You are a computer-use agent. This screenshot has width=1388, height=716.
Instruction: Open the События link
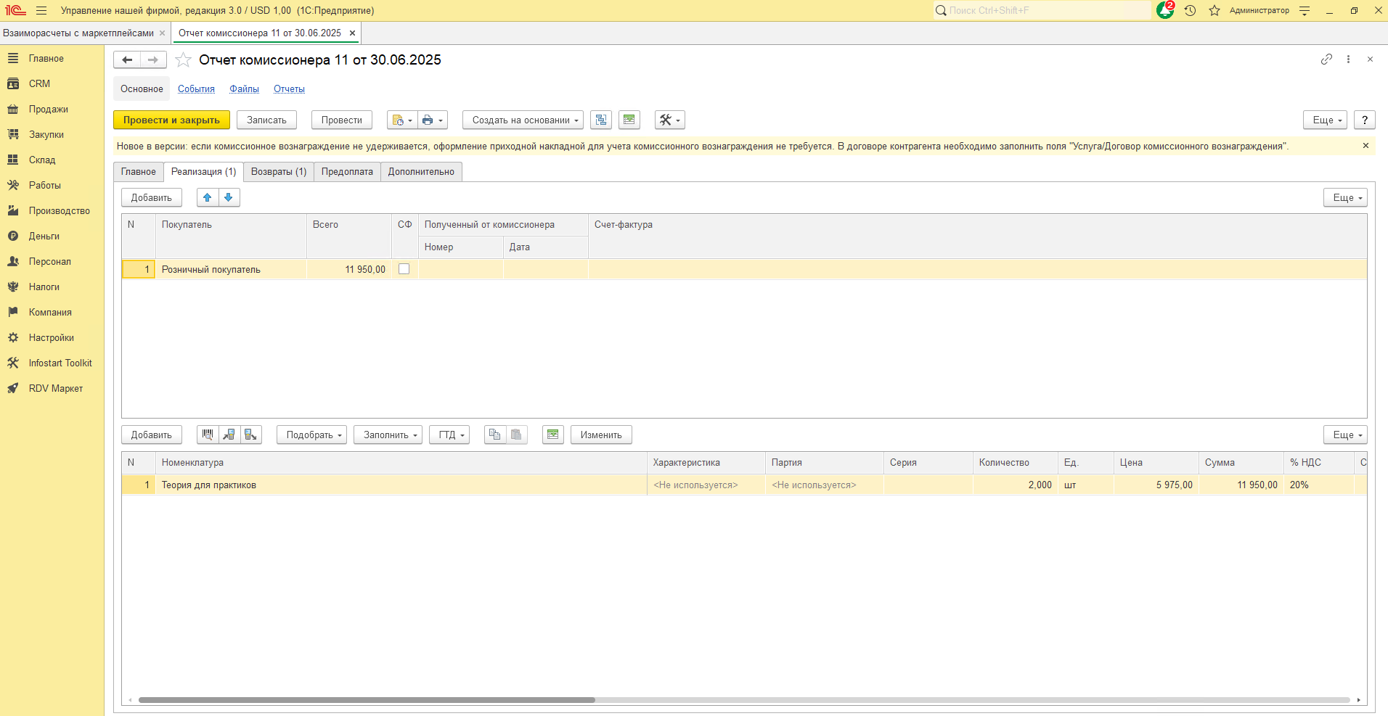coord(196,89)
